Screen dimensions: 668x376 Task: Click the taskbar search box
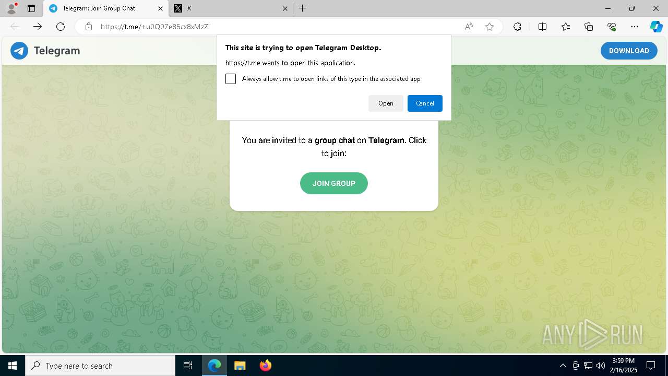coord(100,366)
